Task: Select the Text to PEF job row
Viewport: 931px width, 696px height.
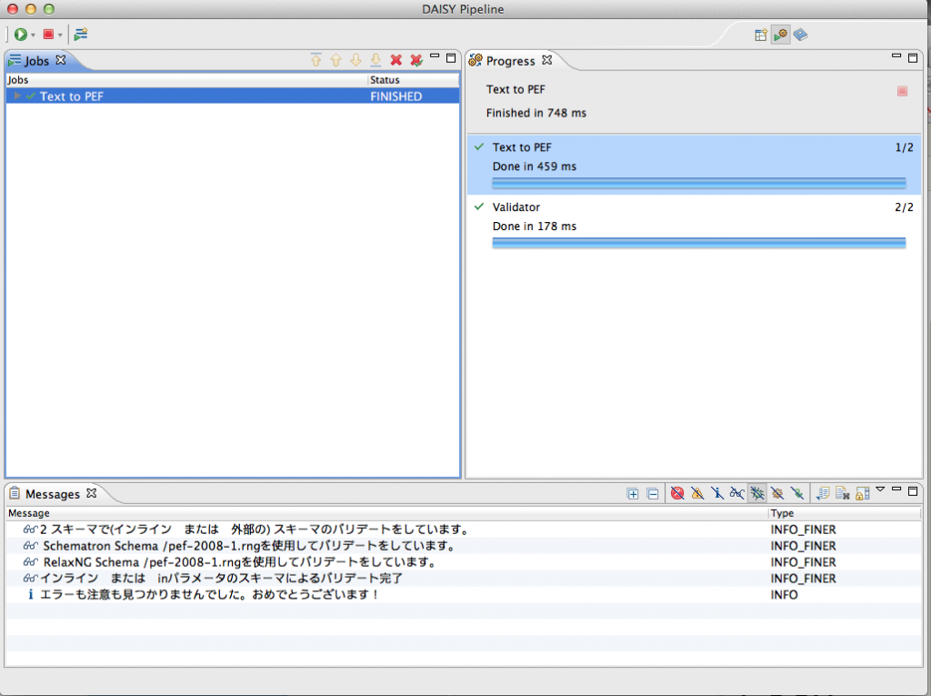Action: (233, 96)
